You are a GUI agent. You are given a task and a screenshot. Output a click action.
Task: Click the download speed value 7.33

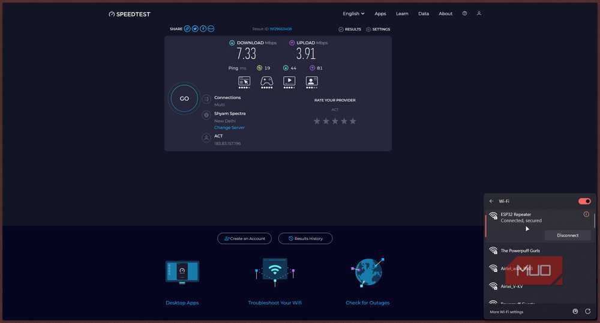pyautogui.click(x=246, y=53)
